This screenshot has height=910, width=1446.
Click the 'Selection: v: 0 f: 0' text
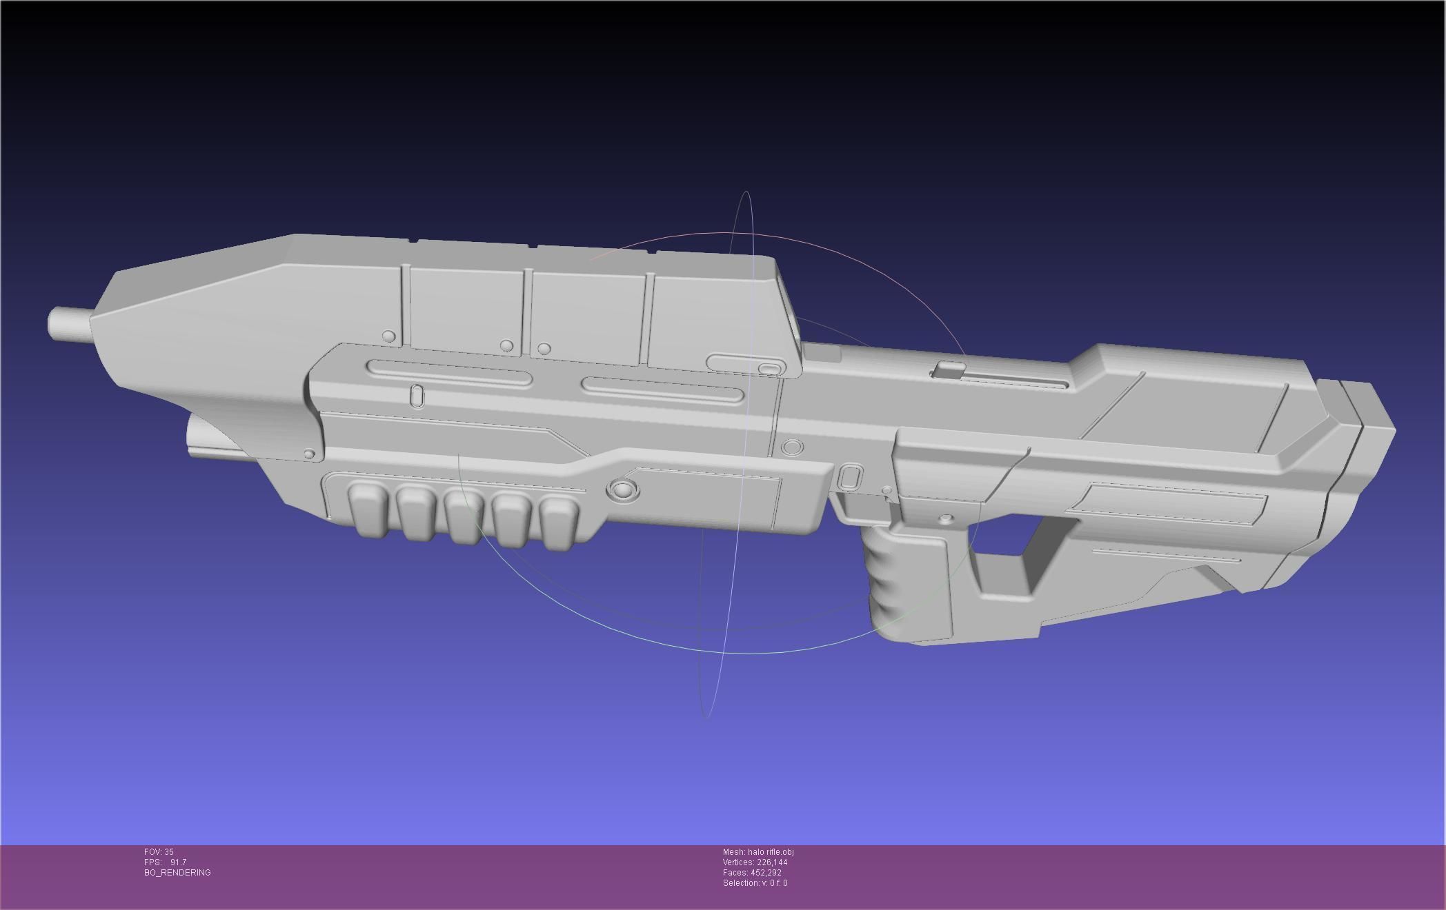pyautogui.click(x=755, y=883)
